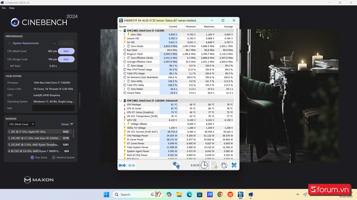Select the Intel Xeon W-3265M ranking row
Image resolution: width=357 pixels, height=200 pixels.
point(40,138)
